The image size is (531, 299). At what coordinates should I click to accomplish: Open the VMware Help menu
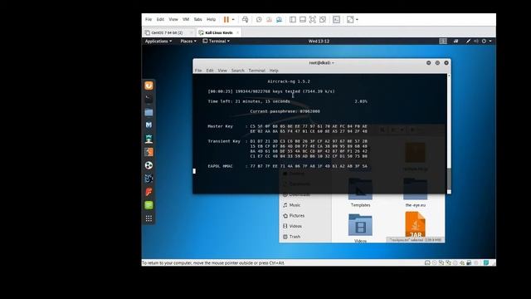click(x=211, y=19)
